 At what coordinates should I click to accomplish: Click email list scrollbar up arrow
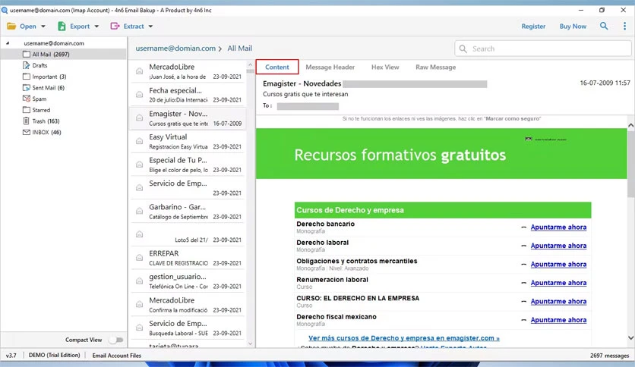[250, 64]
